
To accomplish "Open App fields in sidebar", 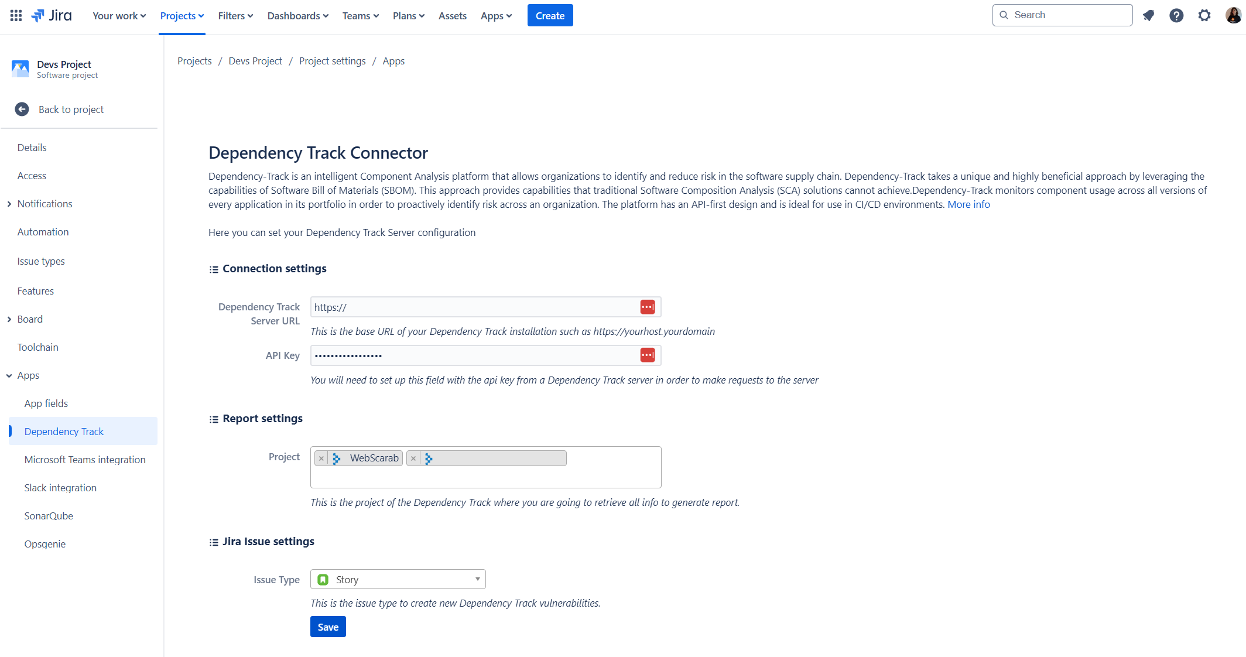I will point(46,403).
